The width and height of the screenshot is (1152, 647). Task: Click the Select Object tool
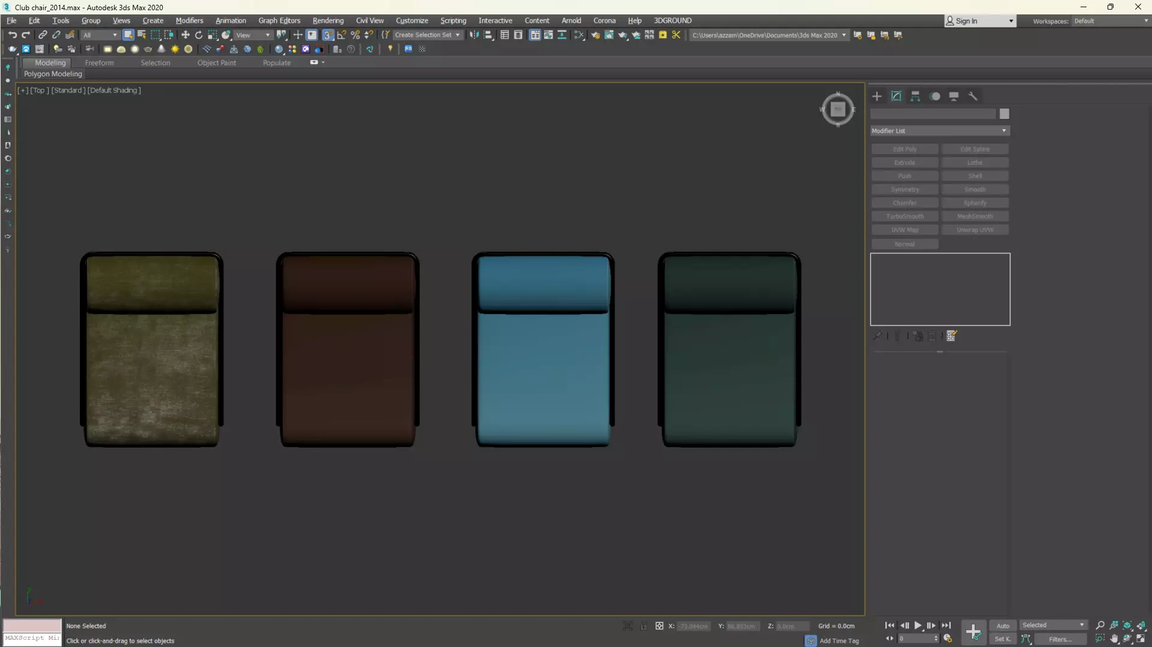tap(128, 35)
